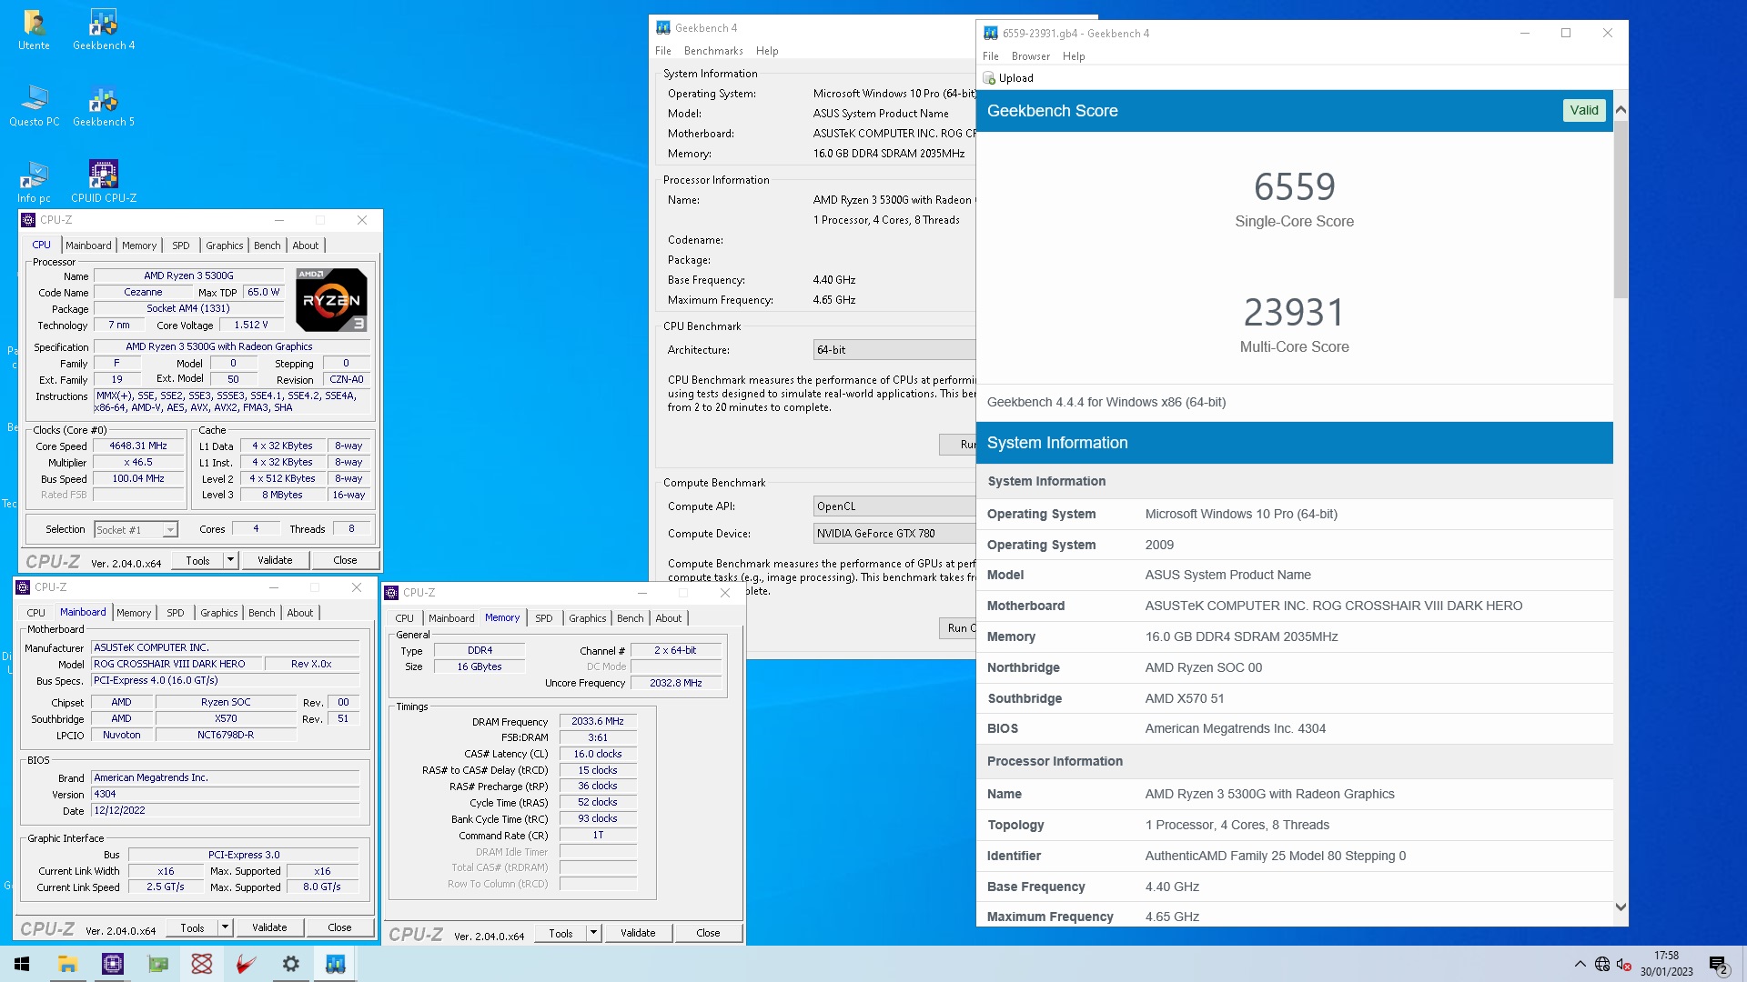1747x982 pixels.
Task: Click Validate in the CPU-Z Mainboard window
Action: pos(269,927)
